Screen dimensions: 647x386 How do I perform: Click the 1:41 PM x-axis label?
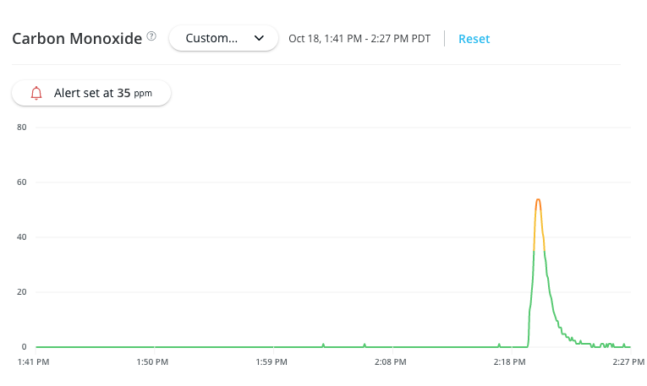[x=34, y=362]
